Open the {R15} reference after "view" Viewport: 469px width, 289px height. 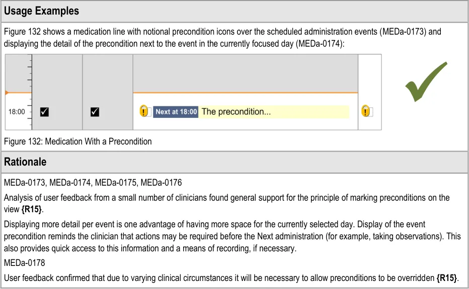click(x=32, y=208)
